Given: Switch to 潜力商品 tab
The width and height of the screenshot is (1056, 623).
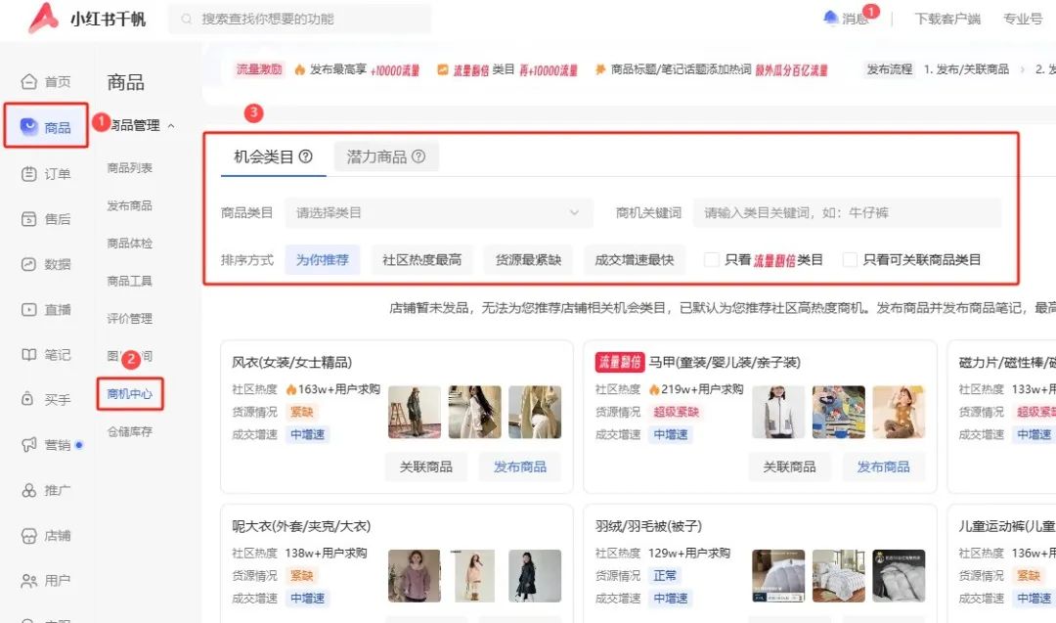Looking at the screenshot, I should (386, 156).
